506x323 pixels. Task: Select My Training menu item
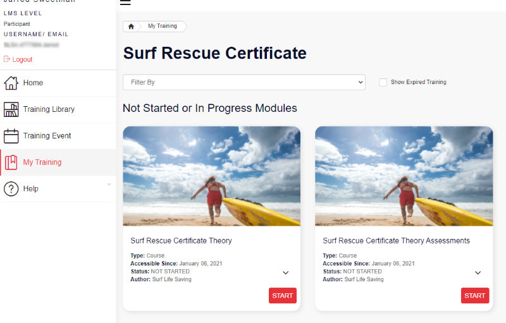tap(58, 162)
